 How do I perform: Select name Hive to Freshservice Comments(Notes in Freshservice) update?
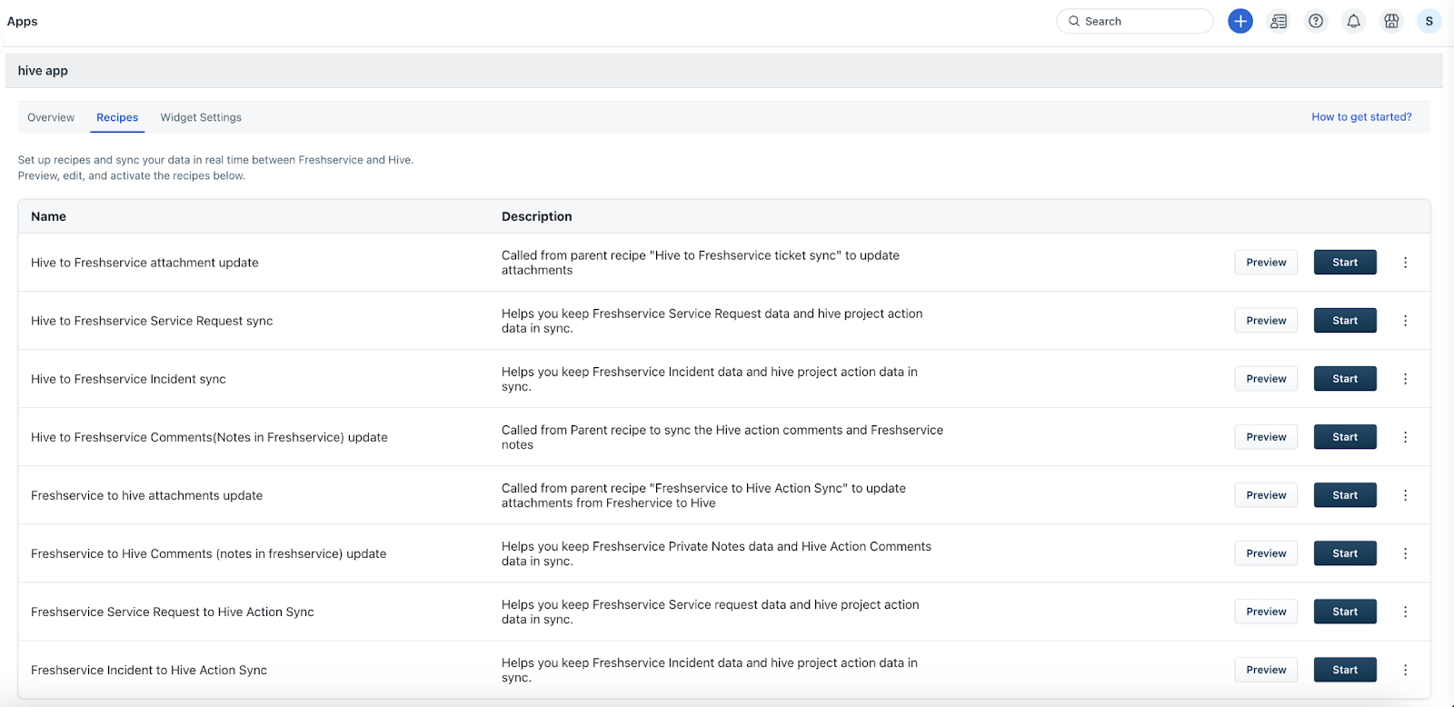[209, 437]
